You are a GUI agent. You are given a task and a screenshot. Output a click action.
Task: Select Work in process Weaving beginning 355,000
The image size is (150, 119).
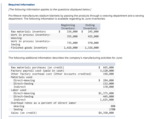pos(72,37)
